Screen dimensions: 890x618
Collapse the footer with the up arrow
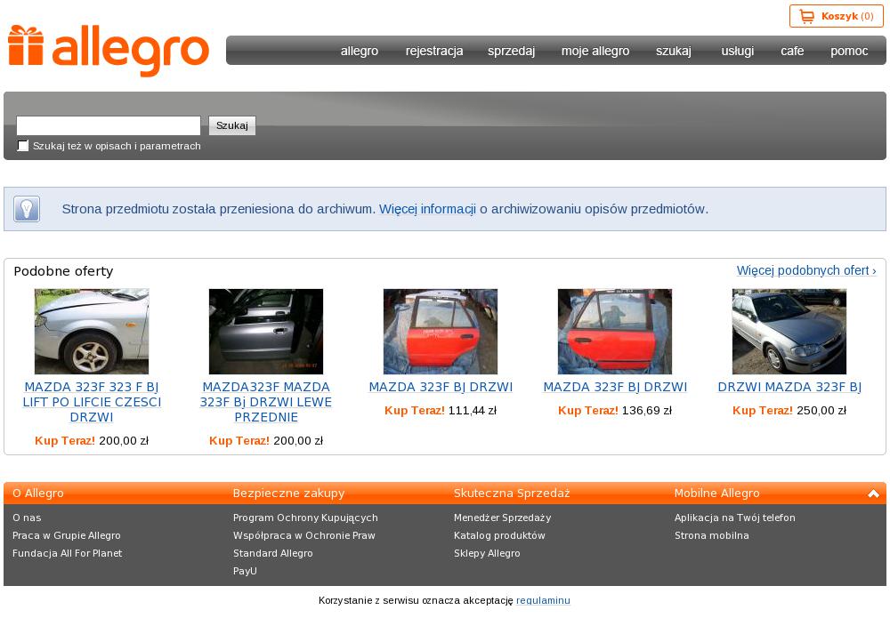click(x=874, y=494)
